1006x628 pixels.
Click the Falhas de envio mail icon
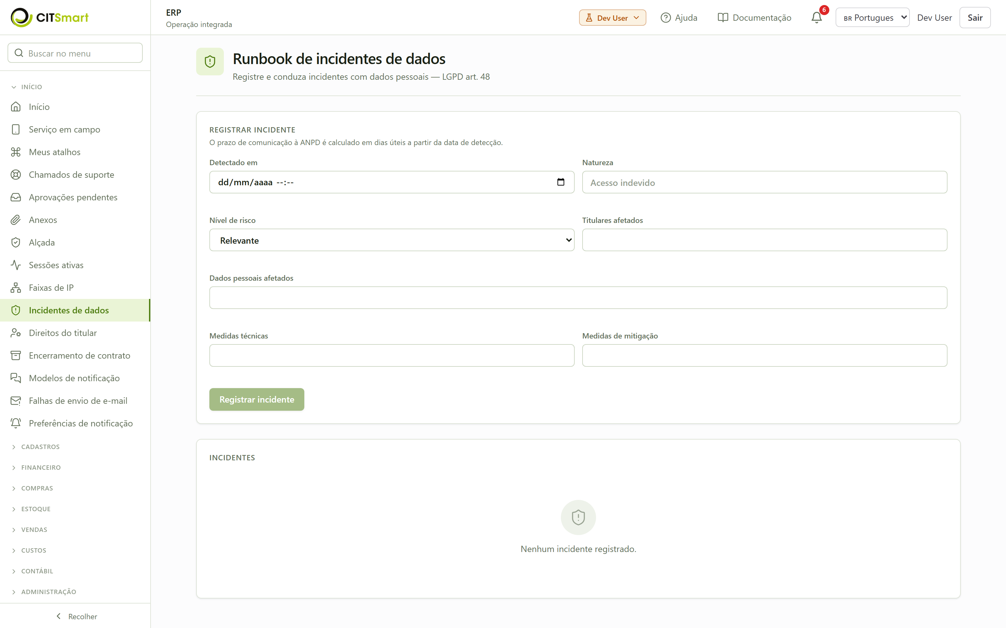[16, 401]
